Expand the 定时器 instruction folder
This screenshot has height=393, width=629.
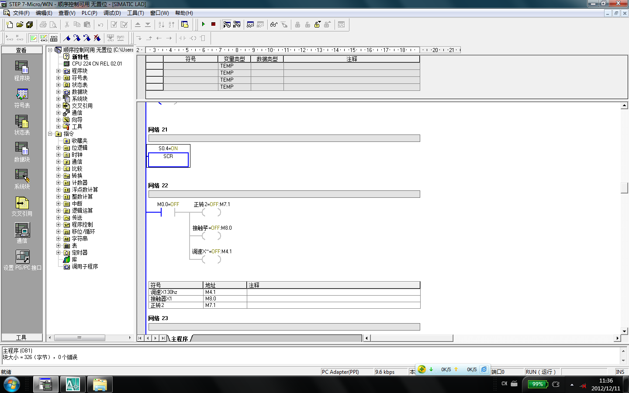tap(58, 252)
